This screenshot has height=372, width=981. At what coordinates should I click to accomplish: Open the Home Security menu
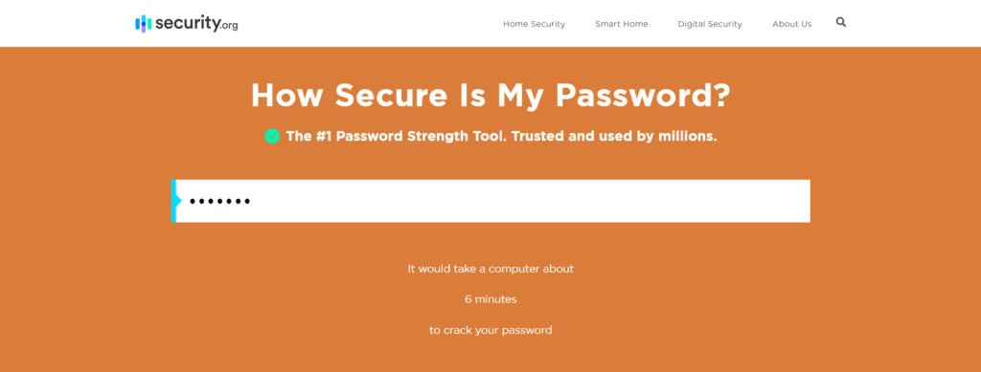(x=534, y=24)
